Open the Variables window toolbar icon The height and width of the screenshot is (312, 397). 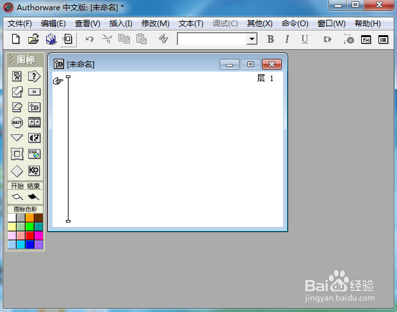tap(384, 40)
